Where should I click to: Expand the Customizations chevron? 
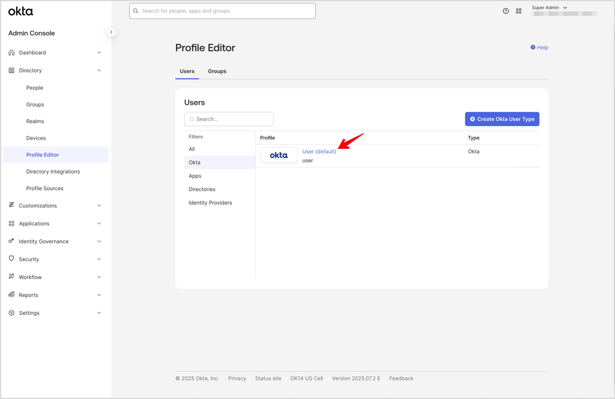click(99, 205)
